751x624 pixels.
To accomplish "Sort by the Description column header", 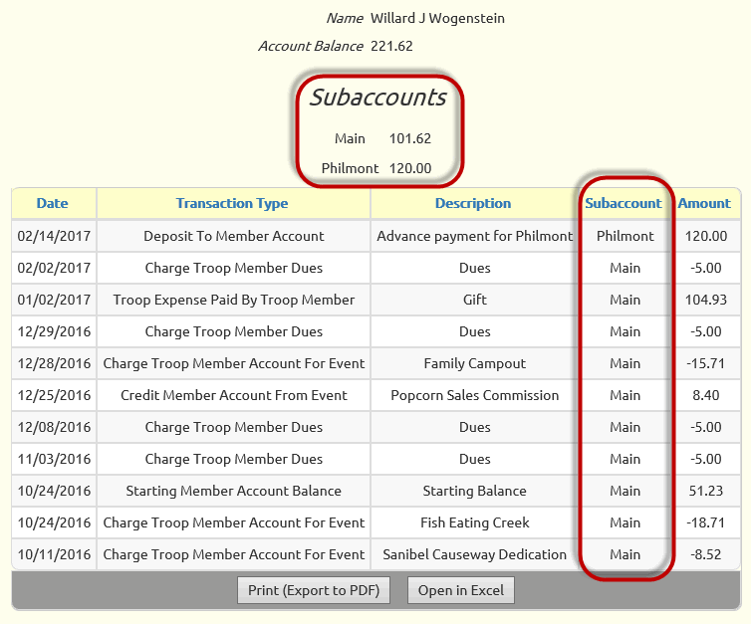I will coord(473,203).
